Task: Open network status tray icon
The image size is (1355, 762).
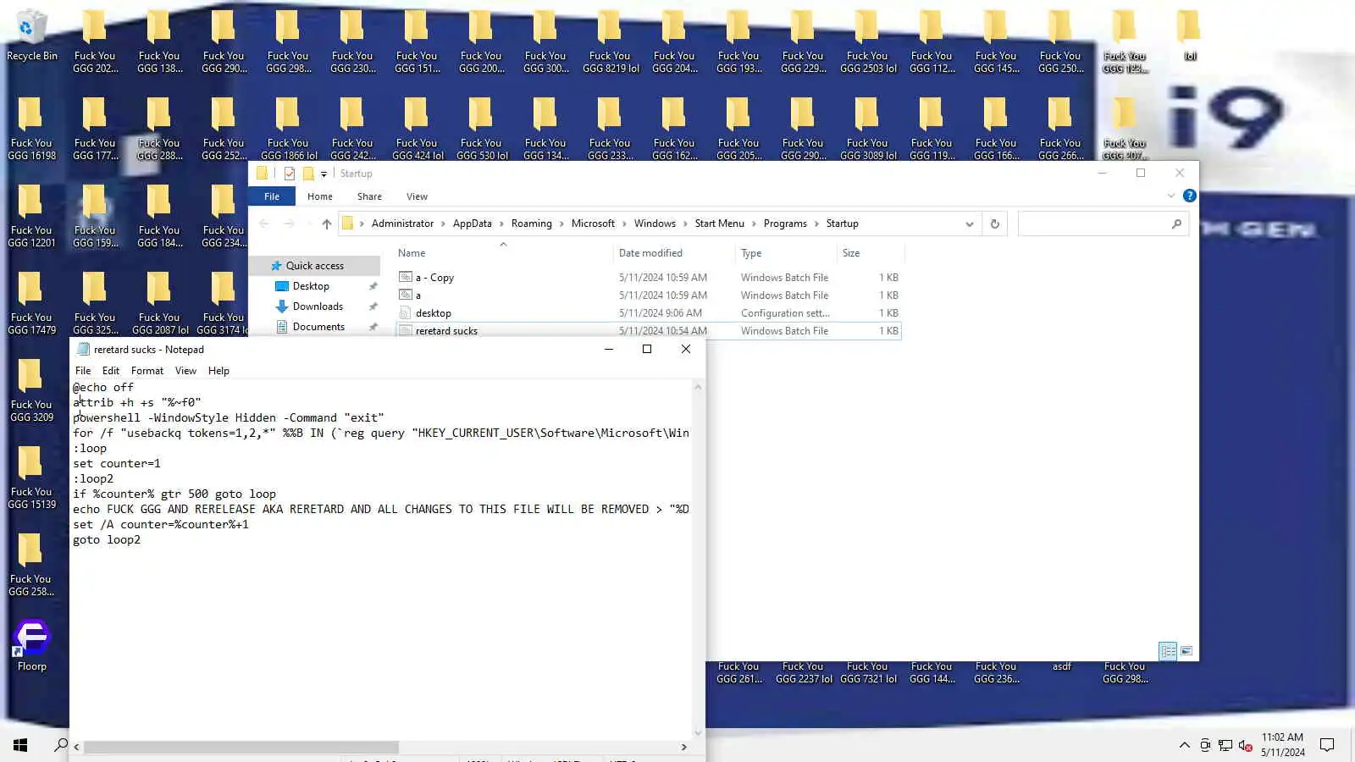Action: pyautogui.click(x=1225, y=745)
